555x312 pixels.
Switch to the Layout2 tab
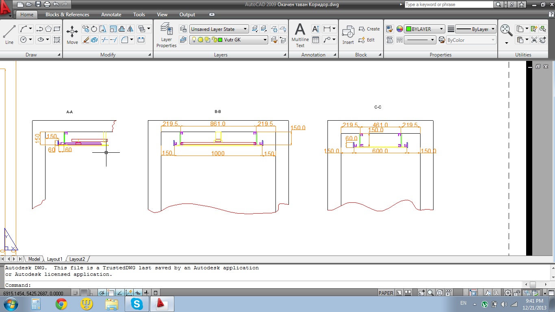click(77, 259)
